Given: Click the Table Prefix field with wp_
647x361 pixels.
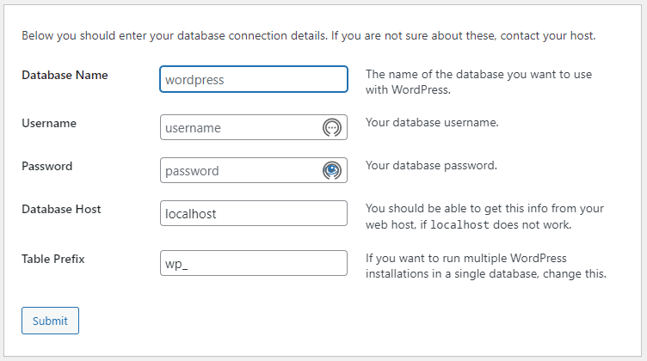Looking at the screenshot, I should [254, 263].
